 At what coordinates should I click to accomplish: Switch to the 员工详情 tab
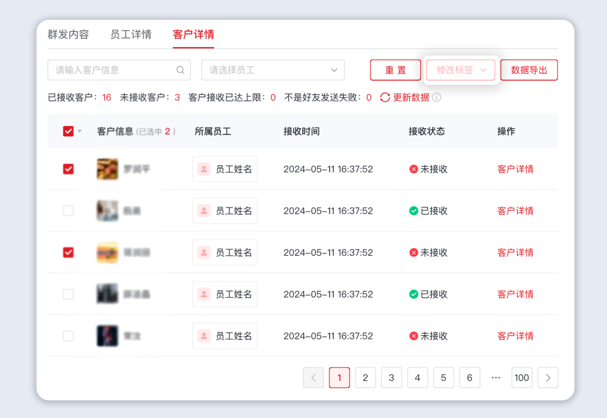[130, 34]
